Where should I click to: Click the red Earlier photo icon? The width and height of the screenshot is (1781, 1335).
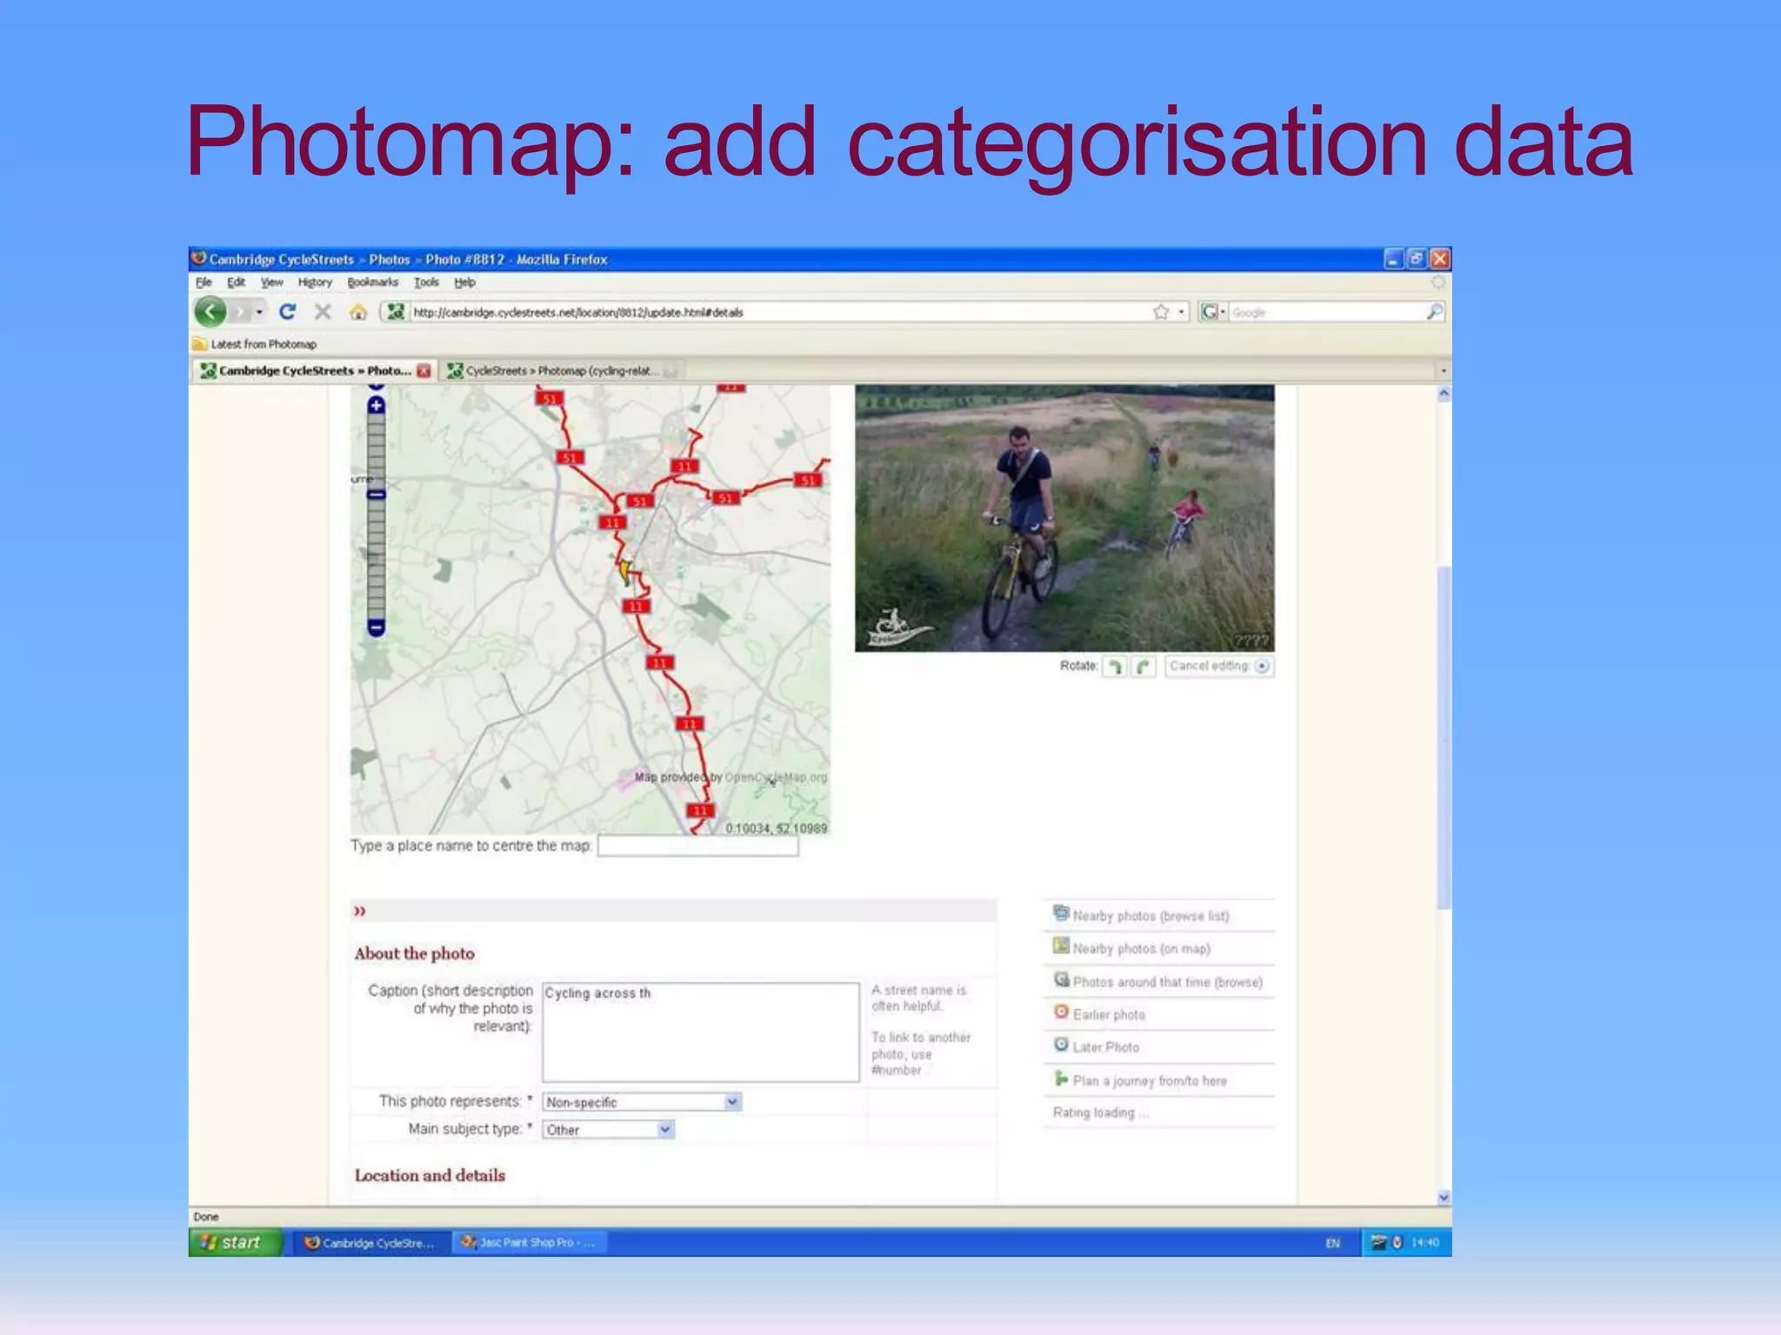tap(1061, 1012)
